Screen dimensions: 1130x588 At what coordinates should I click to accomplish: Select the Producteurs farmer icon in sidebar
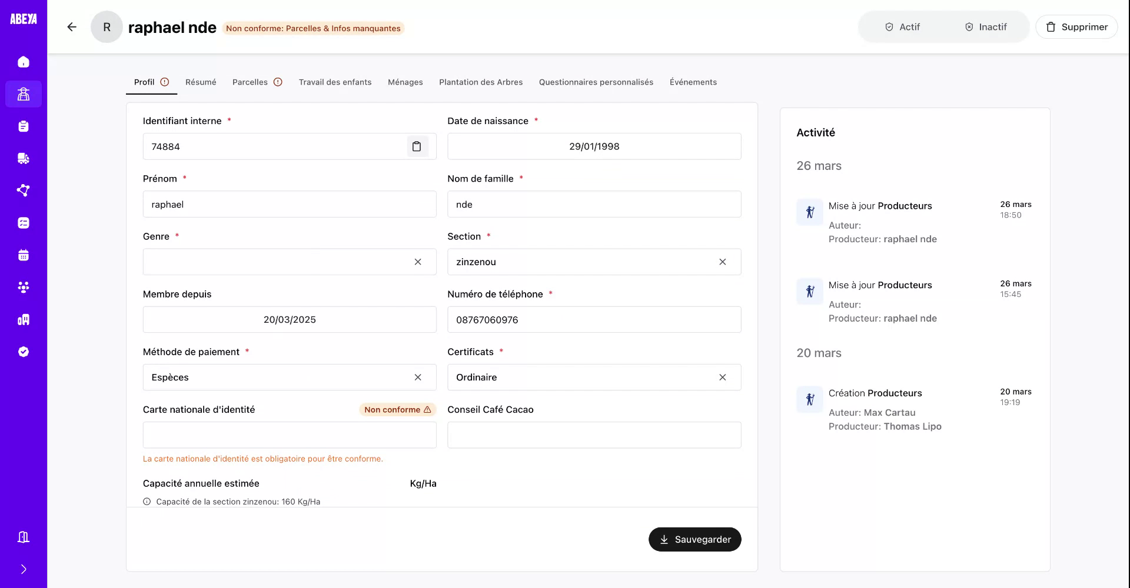tap(24, 94)
